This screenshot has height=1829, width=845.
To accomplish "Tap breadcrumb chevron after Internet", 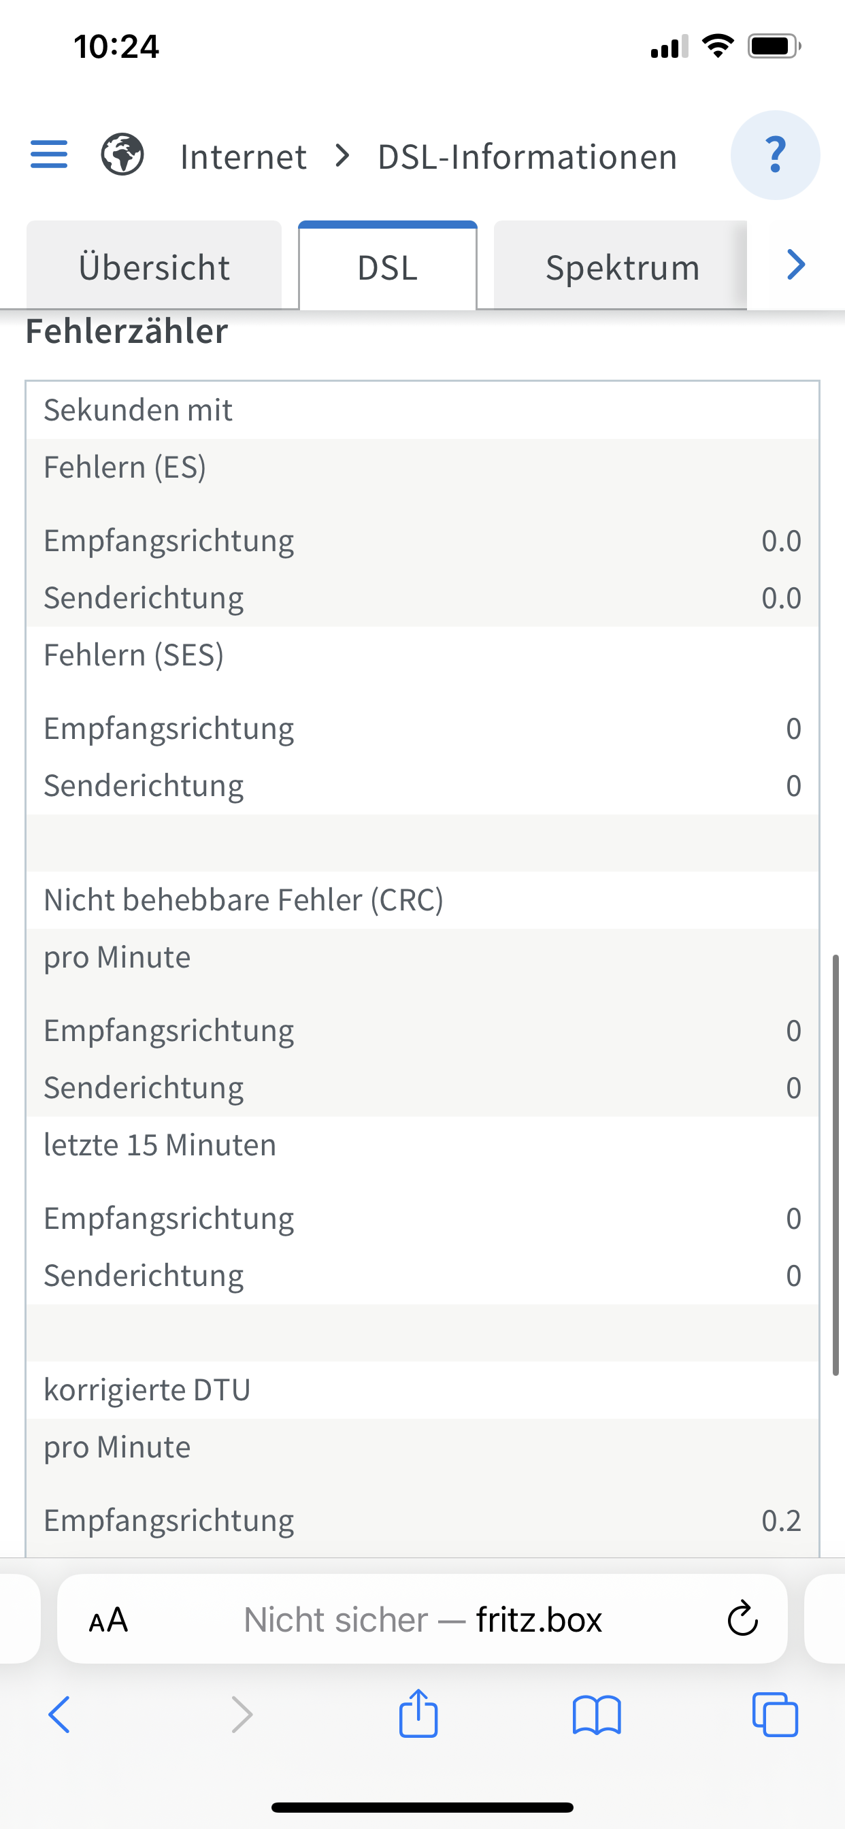I will pos(342,156).
